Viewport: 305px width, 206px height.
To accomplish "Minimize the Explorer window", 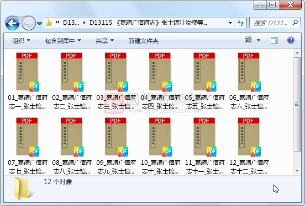I will click(x=260, y=5).
